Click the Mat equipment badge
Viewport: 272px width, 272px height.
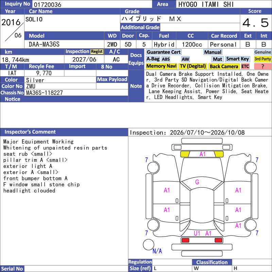[217, 59]
